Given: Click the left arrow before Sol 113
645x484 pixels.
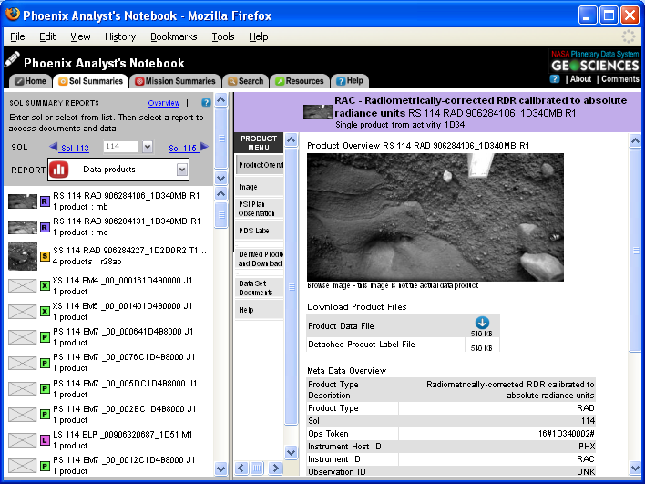Looking at the screenshot, I should pos(54,147).
